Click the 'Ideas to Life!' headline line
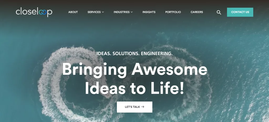The height and width of the screenshot is (122, 269). pyautogui.click(x=134, y=88)
